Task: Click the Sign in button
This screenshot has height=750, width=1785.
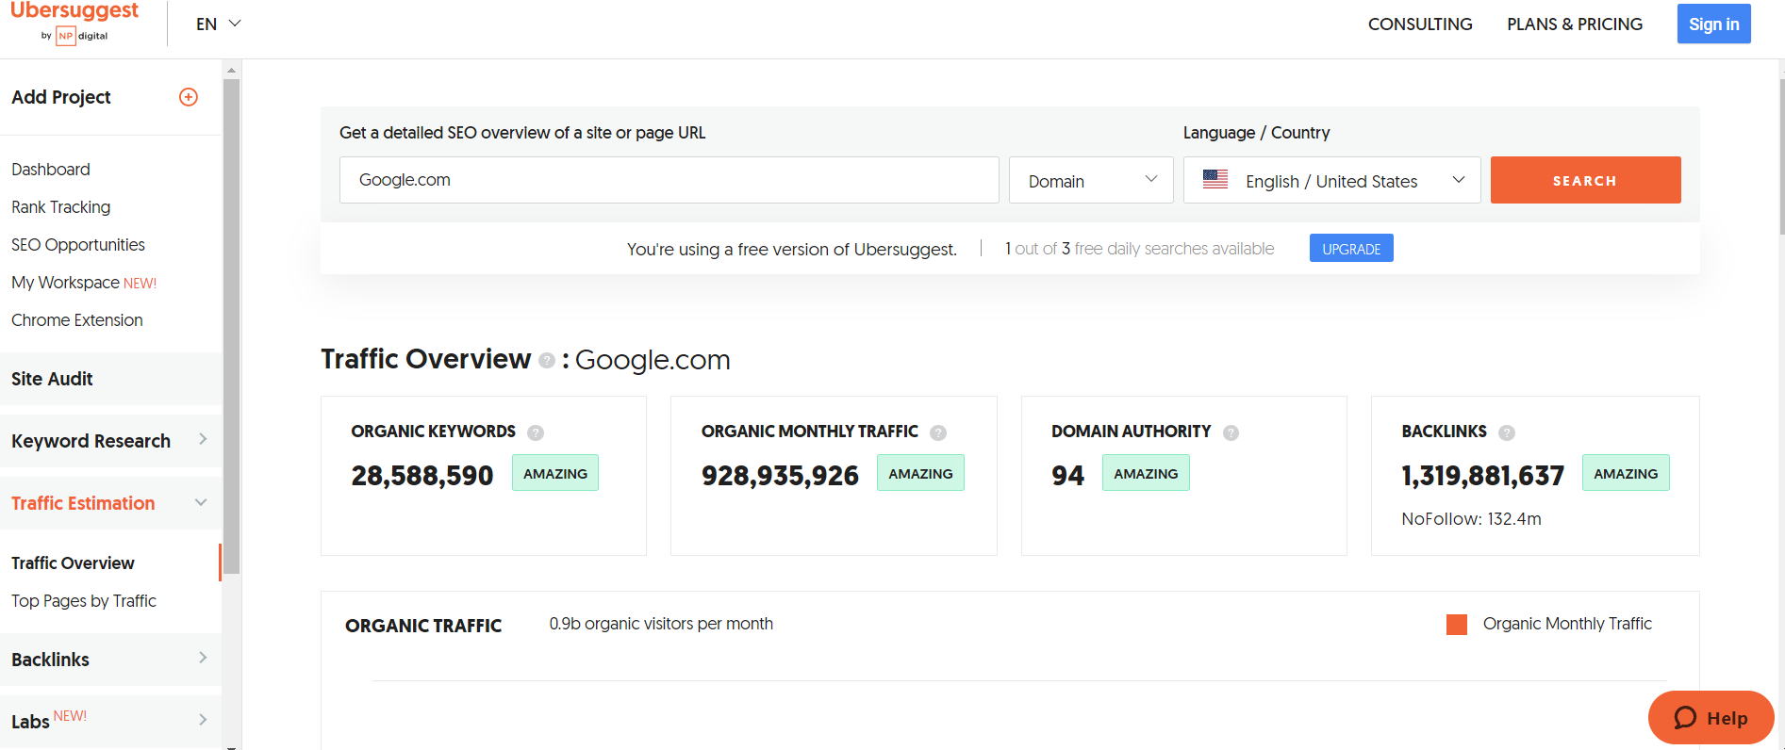Action: click(x=1713, y=24)
